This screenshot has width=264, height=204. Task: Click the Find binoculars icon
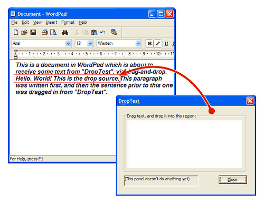click(x=65, y=33)
